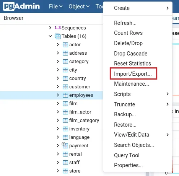Expand the city table node

[x=58, y=70]
